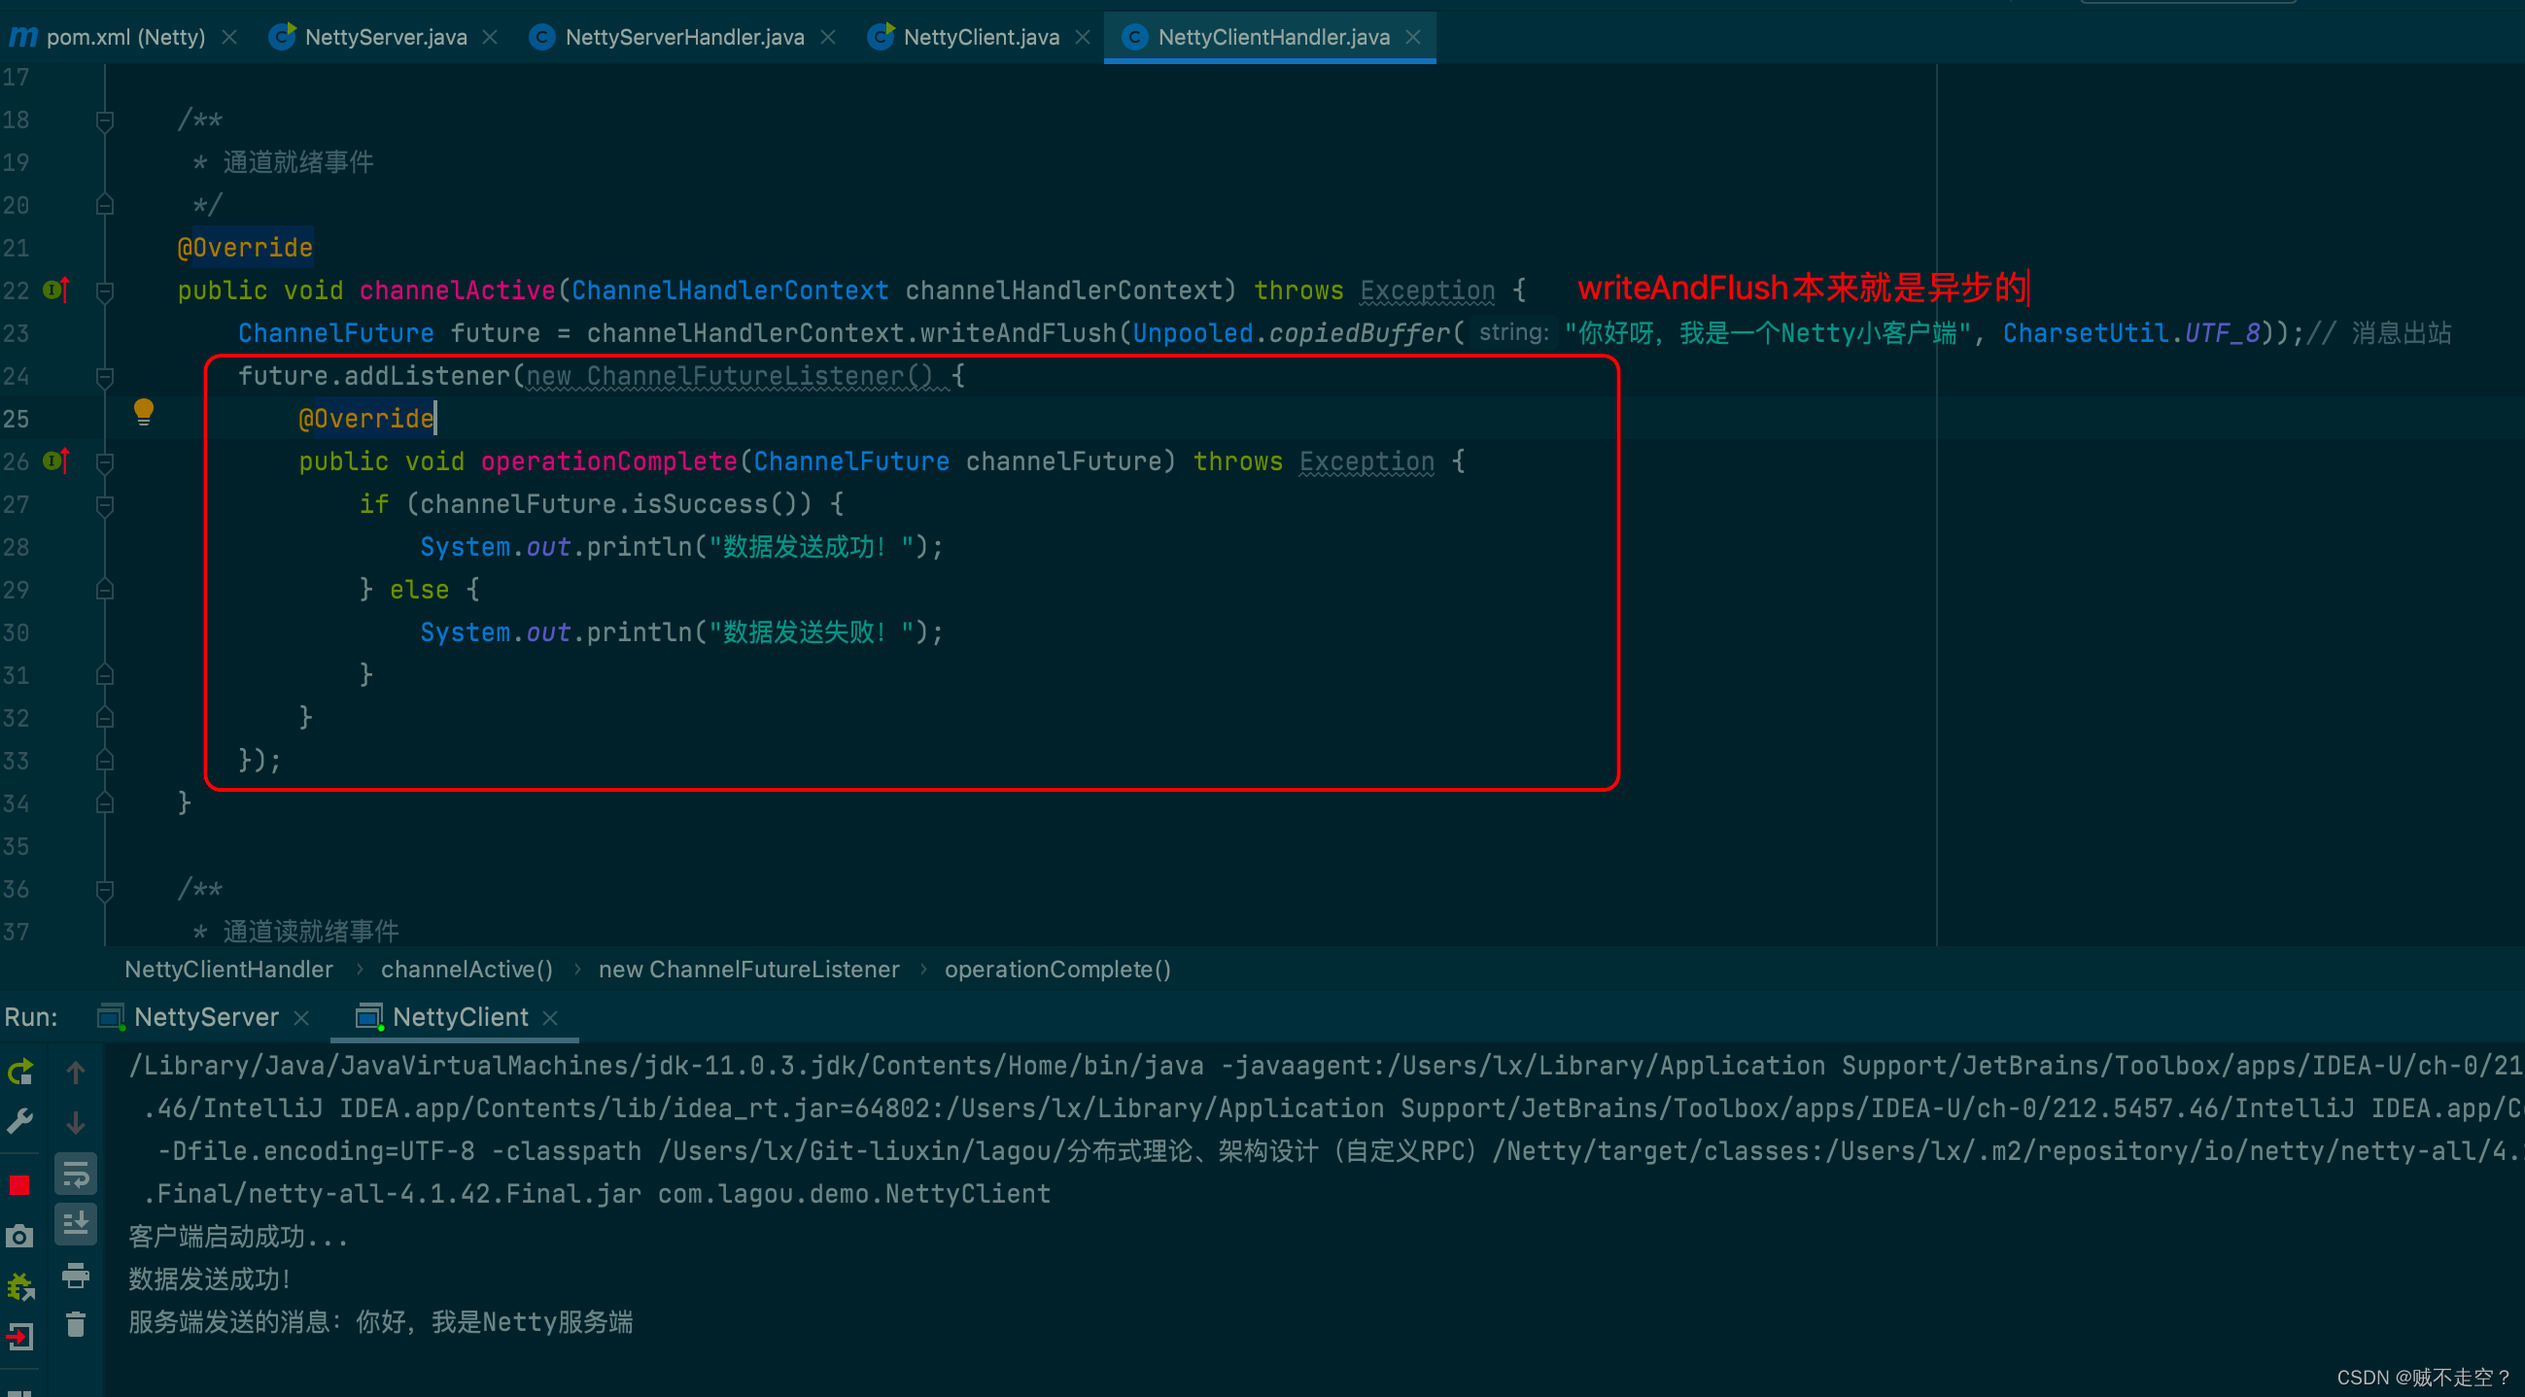This screenshot has height=1397, width=2525.
Task: Click line number 30 in the gutter
Action: point(16,631)
